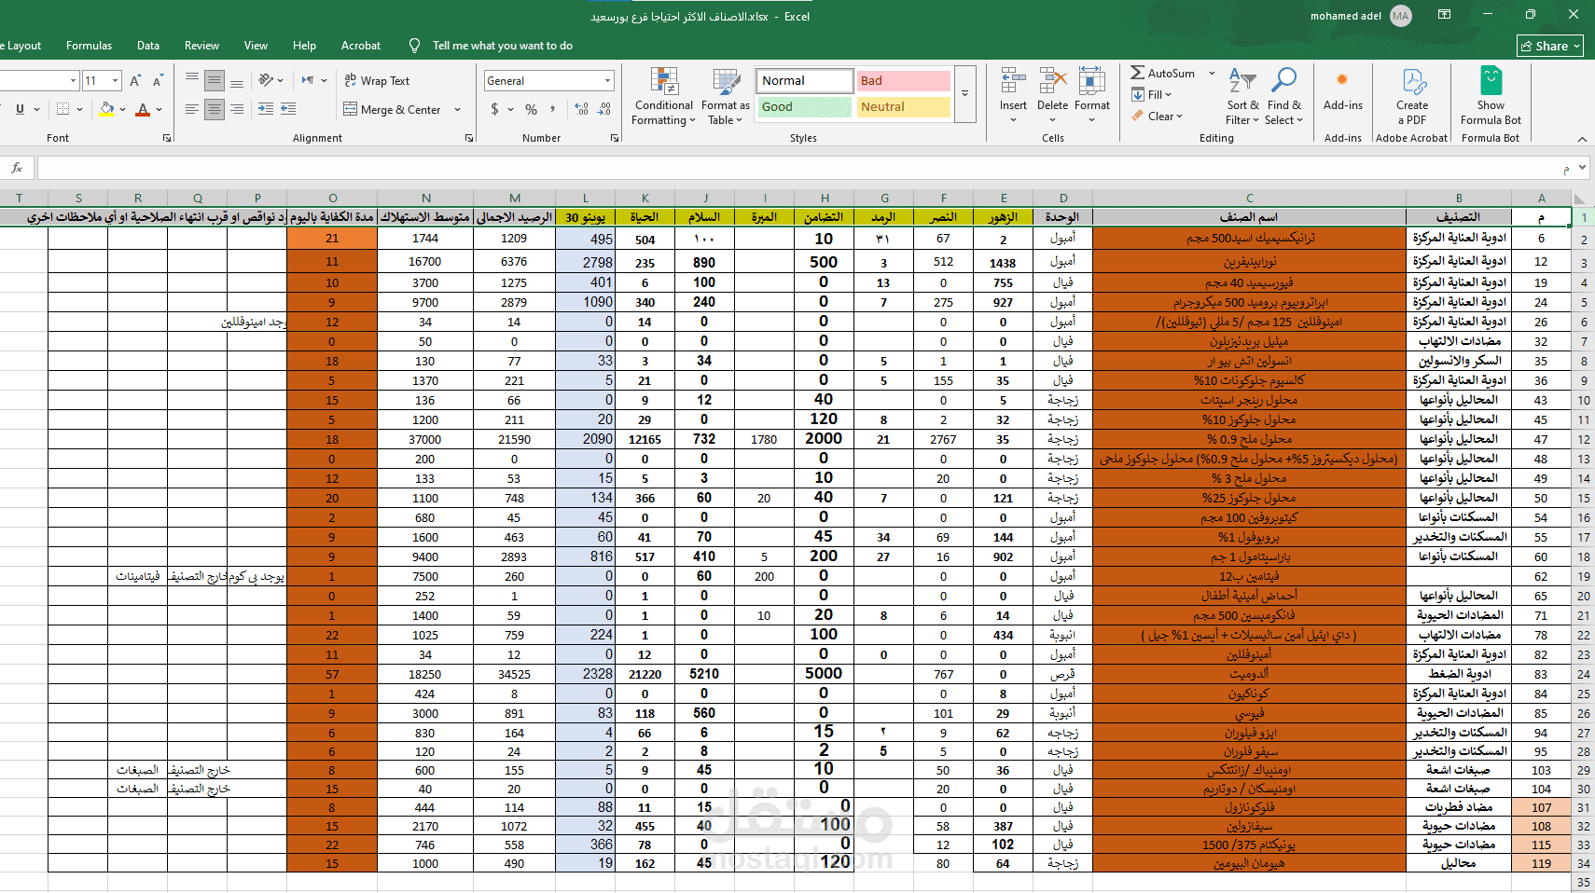Image resolution: width=1595 pixels, height=893 pixels.
Task: Open the Clear menu
Action: pos(1157,117)
